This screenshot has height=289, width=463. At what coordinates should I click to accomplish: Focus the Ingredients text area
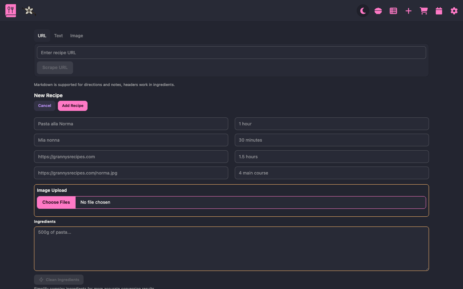click(231, 249)
